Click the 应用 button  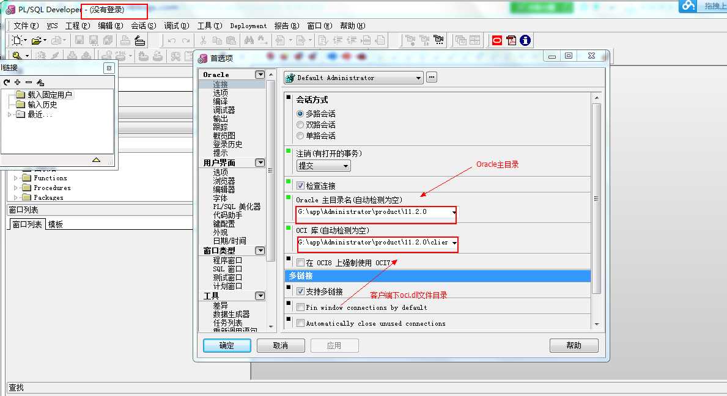334,345
